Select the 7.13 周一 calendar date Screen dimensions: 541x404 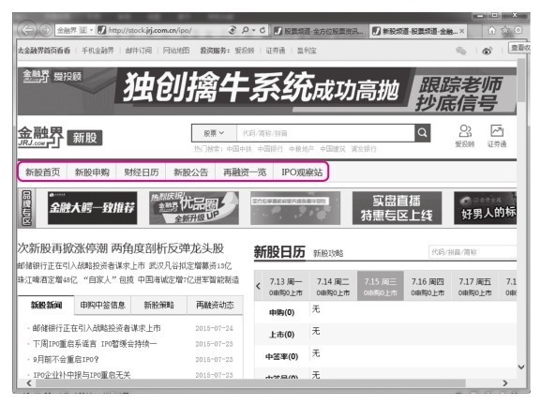[x=286, y=286]
